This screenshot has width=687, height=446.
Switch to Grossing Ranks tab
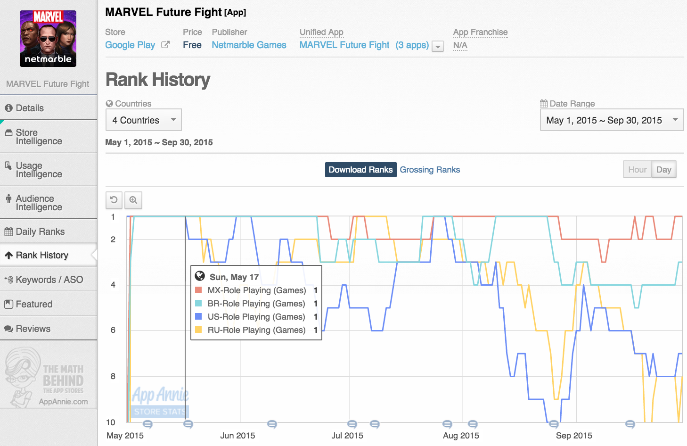click(430, 170)
